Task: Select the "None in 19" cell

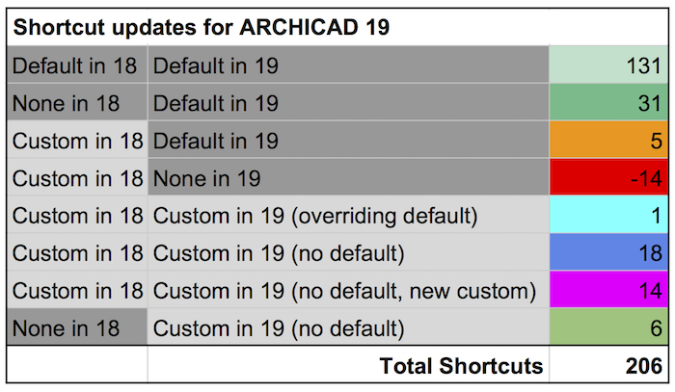Action: [x=348, y=178]
